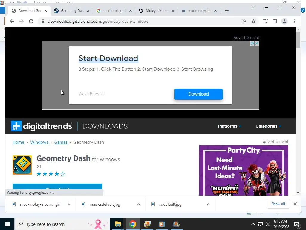The image size is (306, 230).
Task: Follow the Windows breadcrumb link
Action: pyautogui.click(x=39, y=142)
